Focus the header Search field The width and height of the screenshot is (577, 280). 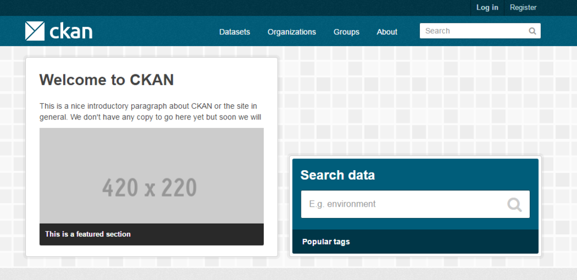[x=480, y=31]
